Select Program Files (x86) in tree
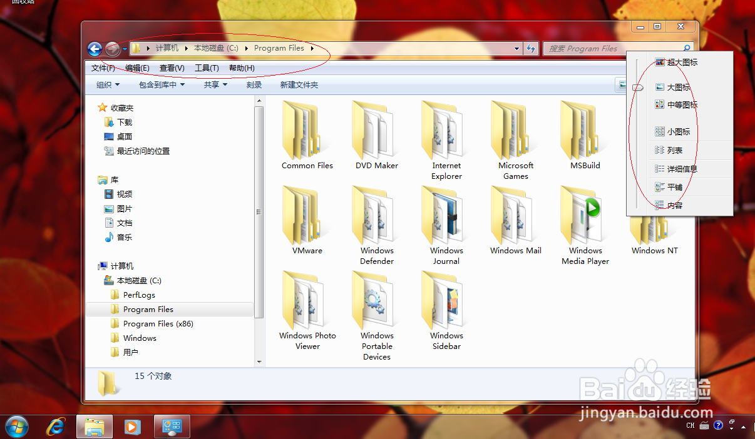The width and height of the screenshot is (755, 439). (158, 323)
